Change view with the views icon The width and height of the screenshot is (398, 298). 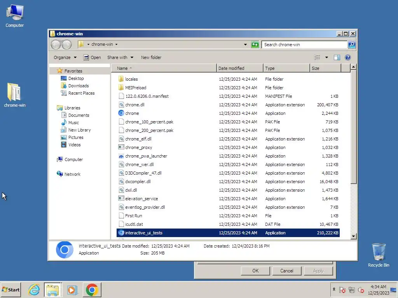tap(317, 57)
